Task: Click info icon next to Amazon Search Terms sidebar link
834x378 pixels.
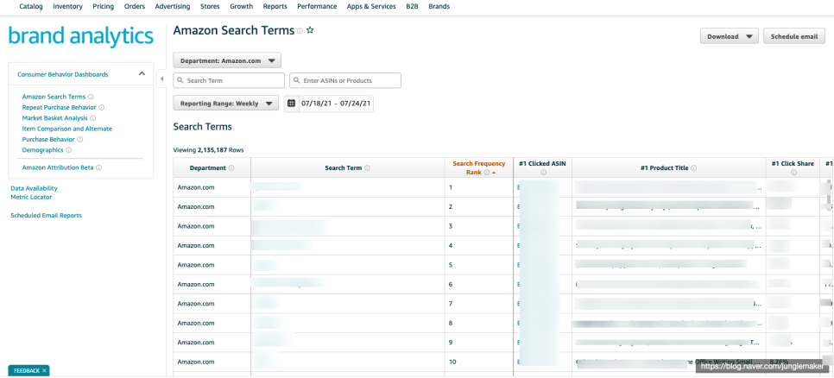Action: point(91,97)
